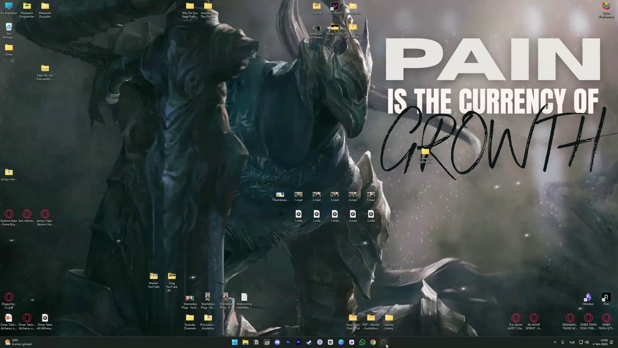Open Windows Start menu
Image resolution: width=618 pixels, height=348 pixels.
tap(235, 342)
